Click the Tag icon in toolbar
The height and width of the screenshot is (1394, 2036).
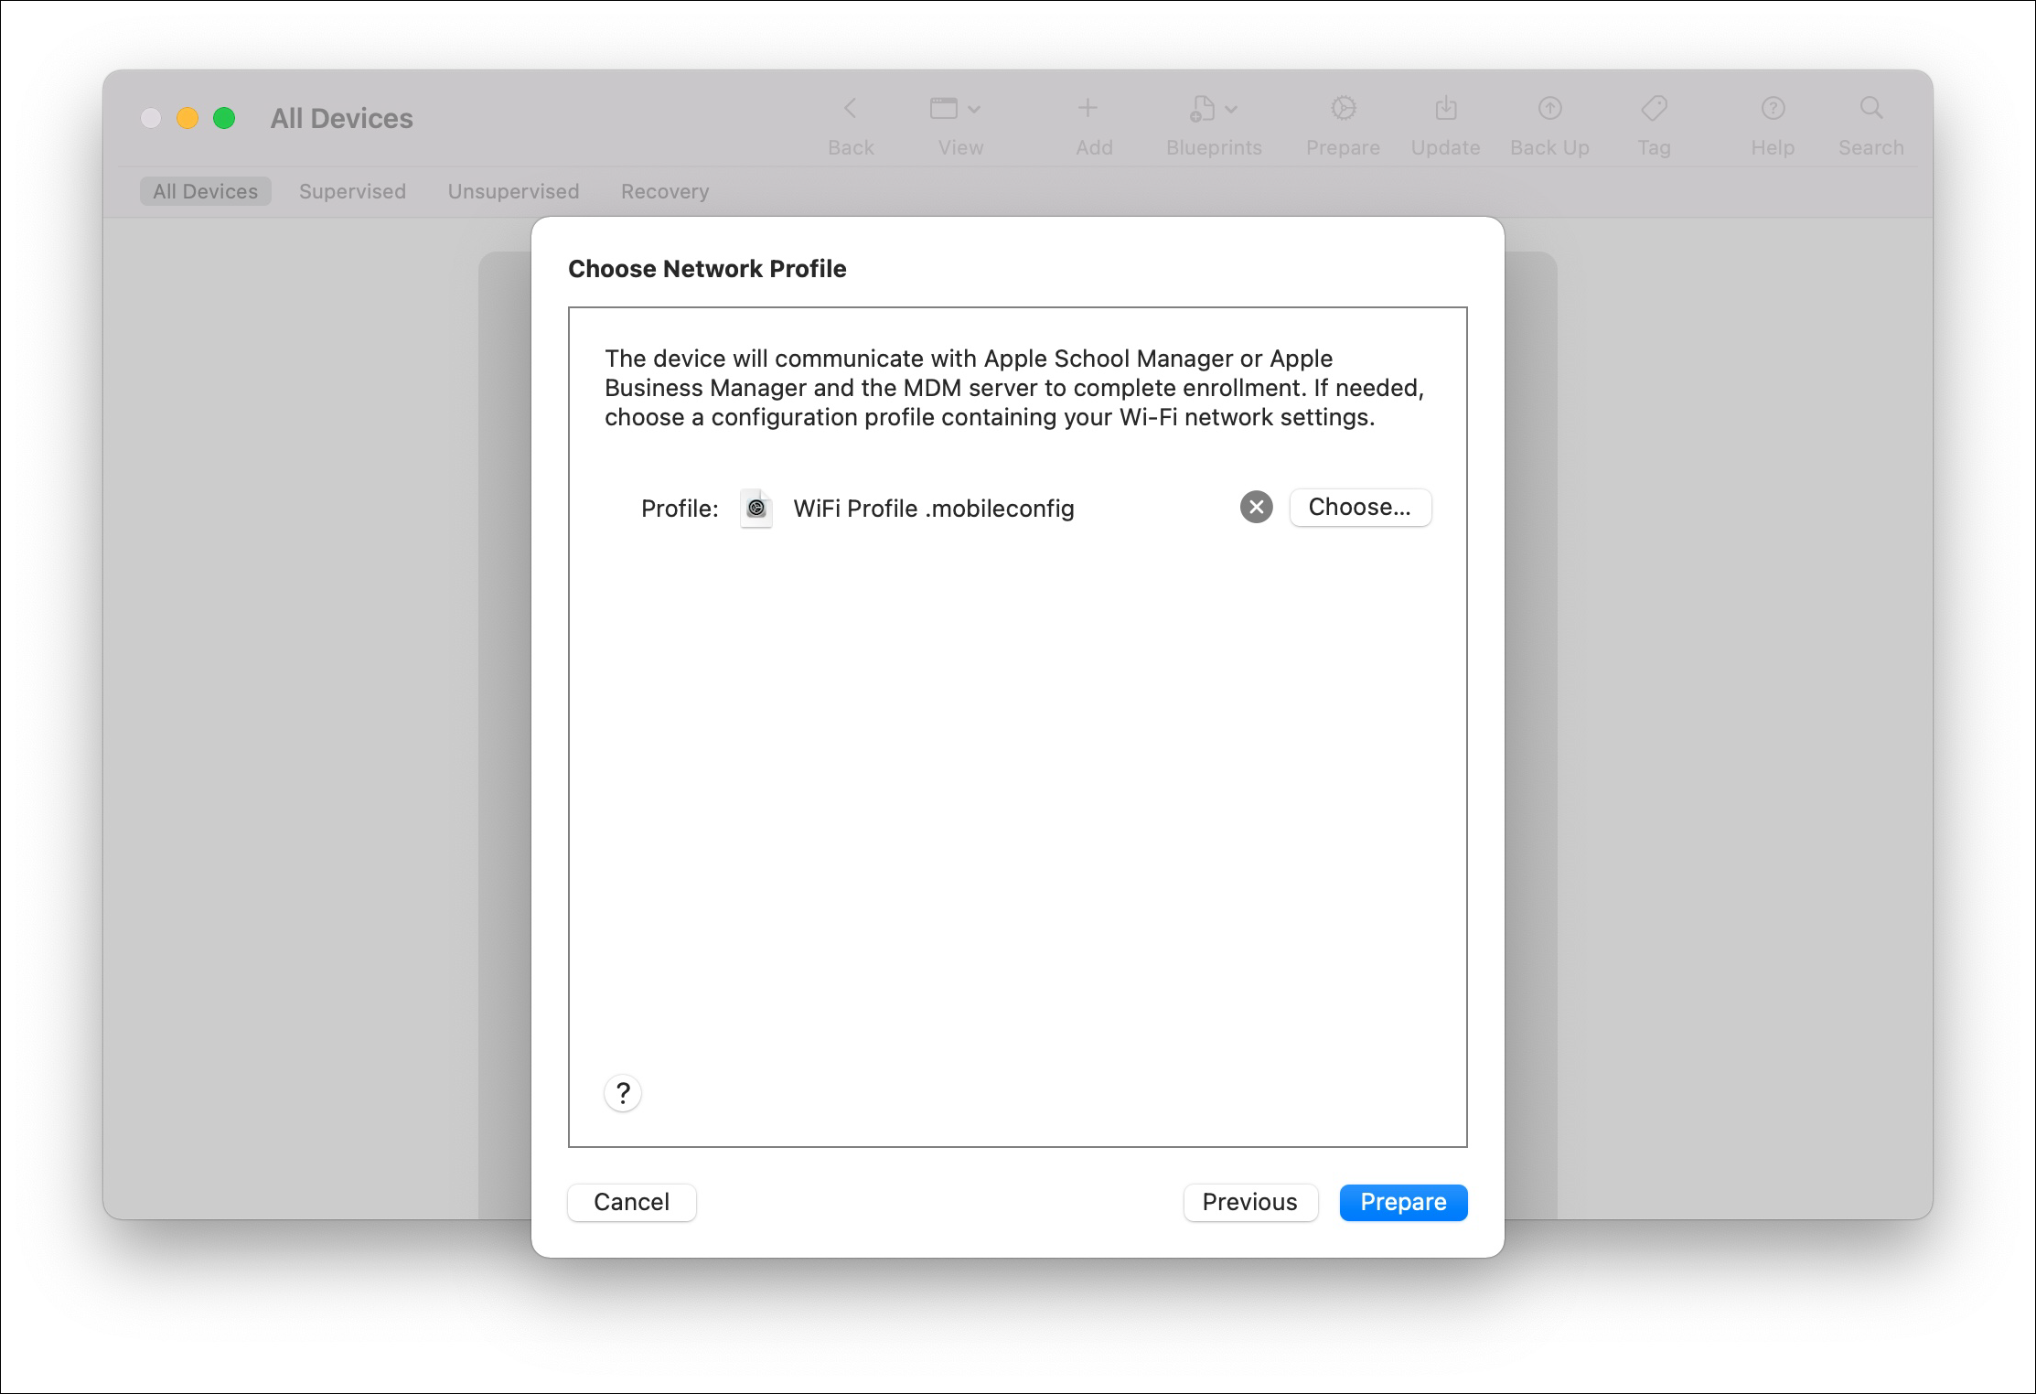click(x=1654, y=109)
